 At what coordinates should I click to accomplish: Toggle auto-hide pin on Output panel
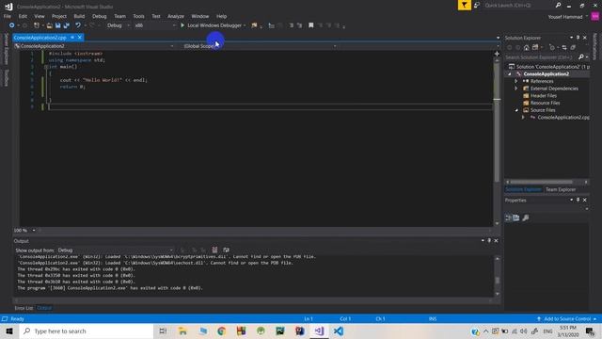click(489, 241)
